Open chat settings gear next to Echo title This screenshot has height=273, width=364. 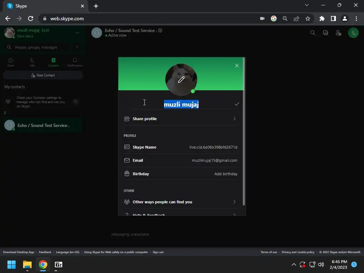coord(160,31)
